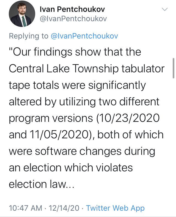
Task: Click the scrollbar track below the thumb
Action: pyautogui.click(x=174, y=138)
